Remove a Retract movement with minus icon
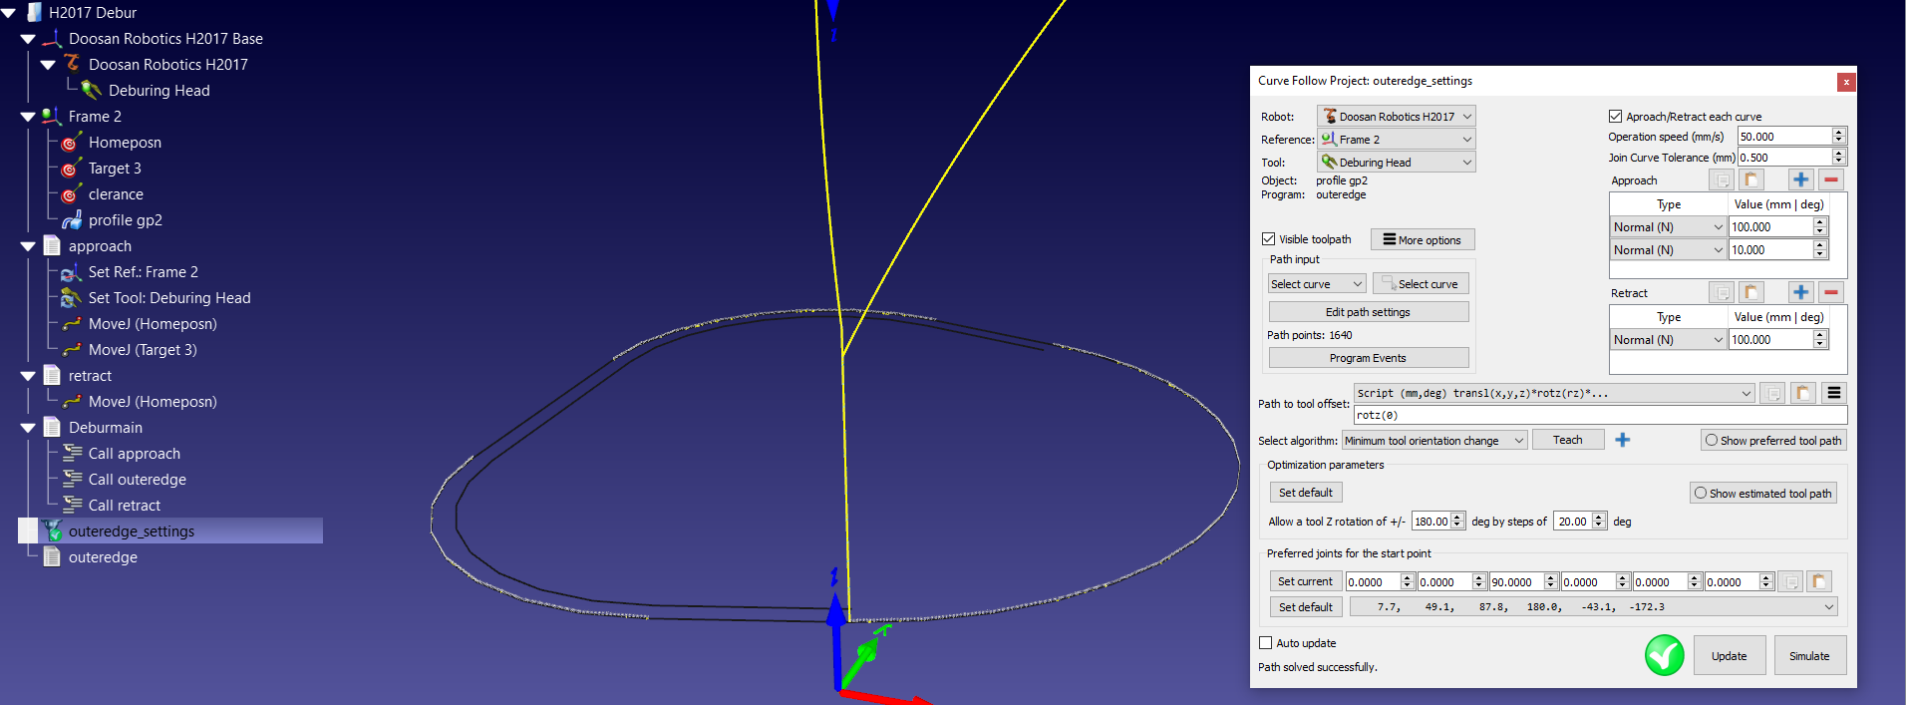Viewport: 1906px width, 705px height. 1830,292
